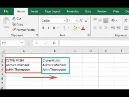
Task: Select column E header
Action: click(x=106, y=51)
